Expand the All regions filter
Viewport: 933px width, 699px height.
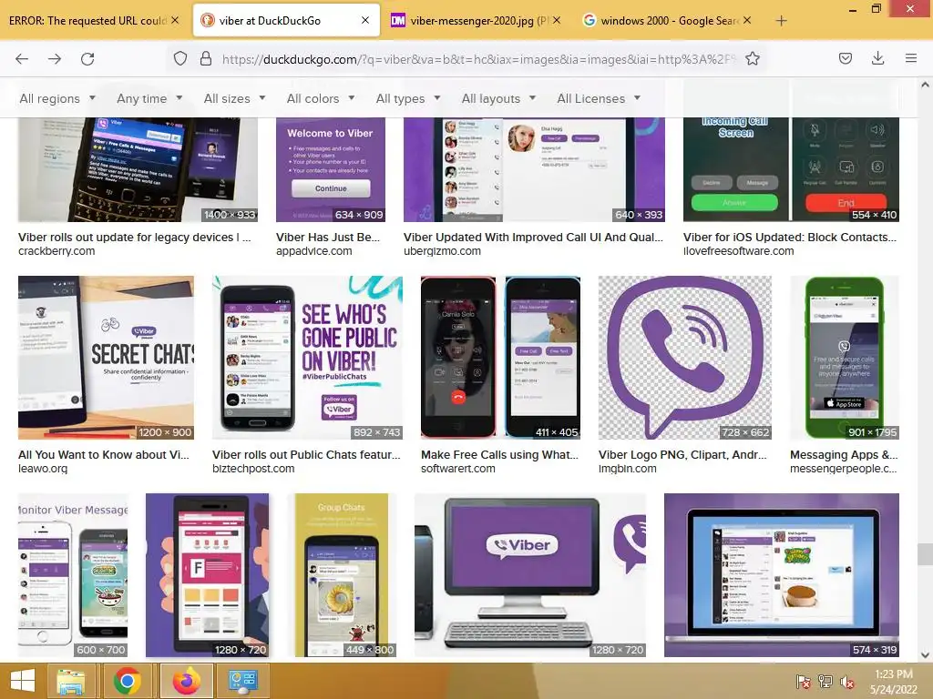(x=57, y=98)
